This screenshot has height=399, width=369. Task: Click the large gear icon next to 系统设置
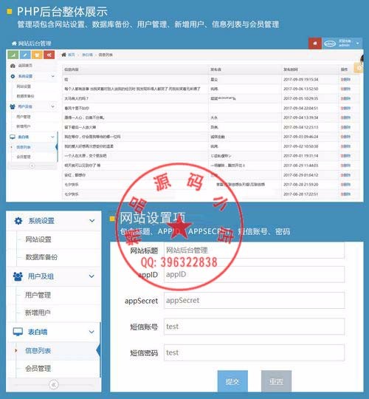pos(18,221)
